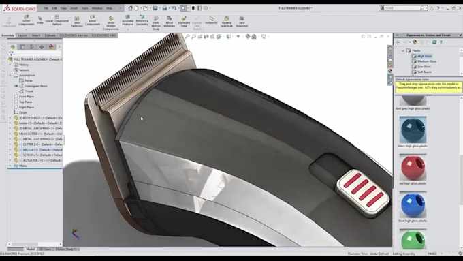This screenshot has height=261, width=463.
Task: Expand BODY SHELL component node
Action: click(x=10, y=118)
